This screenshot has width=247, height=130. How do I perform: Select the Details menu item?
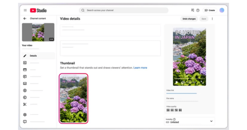click(39, 56)
